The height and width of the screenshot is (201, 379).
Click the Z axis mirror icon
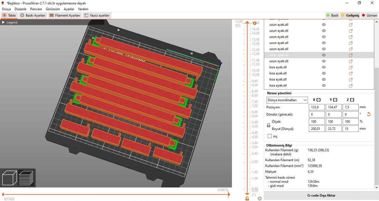(x=352, y=100)
